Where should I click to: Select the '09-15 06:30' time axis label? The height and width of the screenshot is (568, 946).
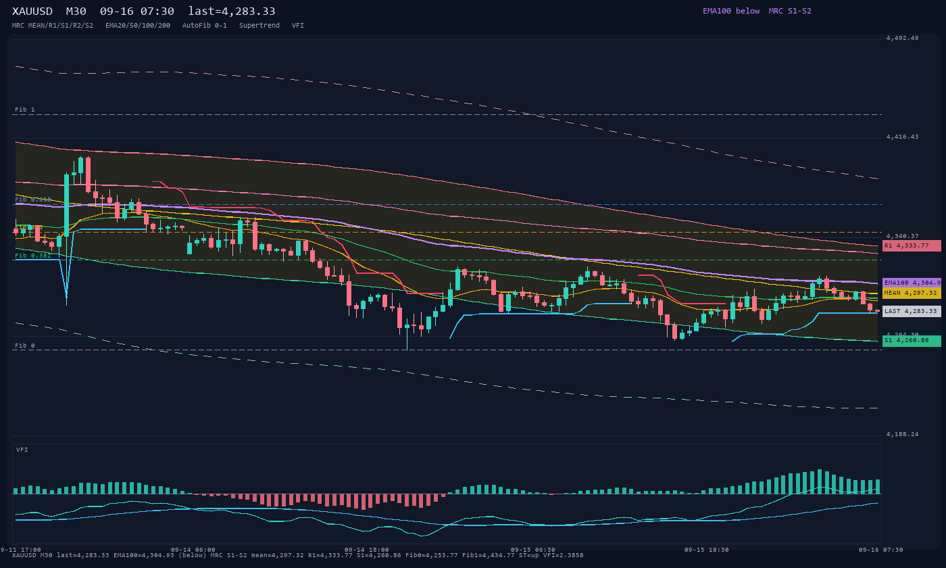click(533, 550)
